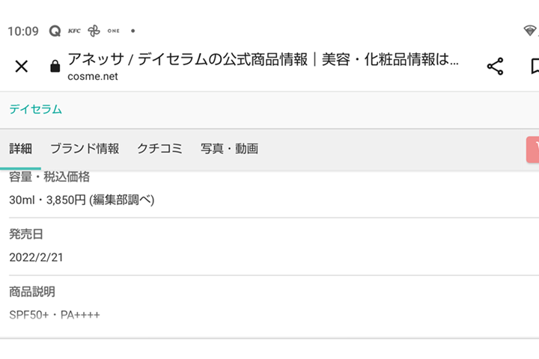Switch to the ブランド情報 tab
This screenshot has width=539, height=359.
click(x=85, y=149)
